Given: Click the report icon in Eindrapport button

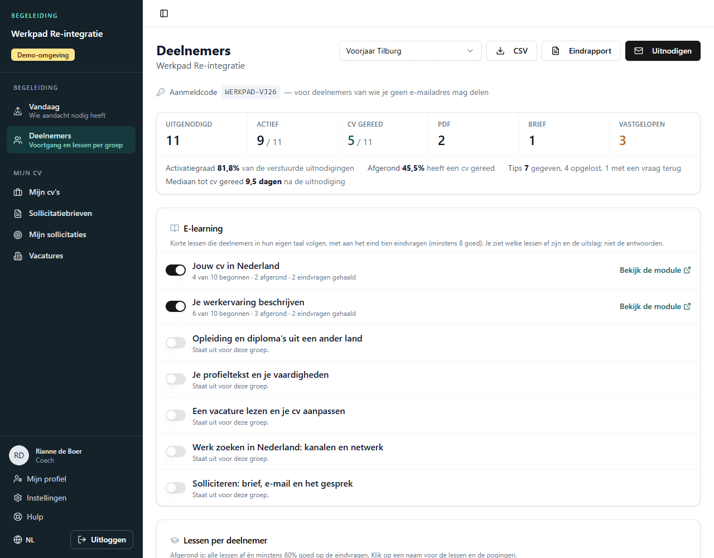Looking at the screenshot, I should point(556,51).
